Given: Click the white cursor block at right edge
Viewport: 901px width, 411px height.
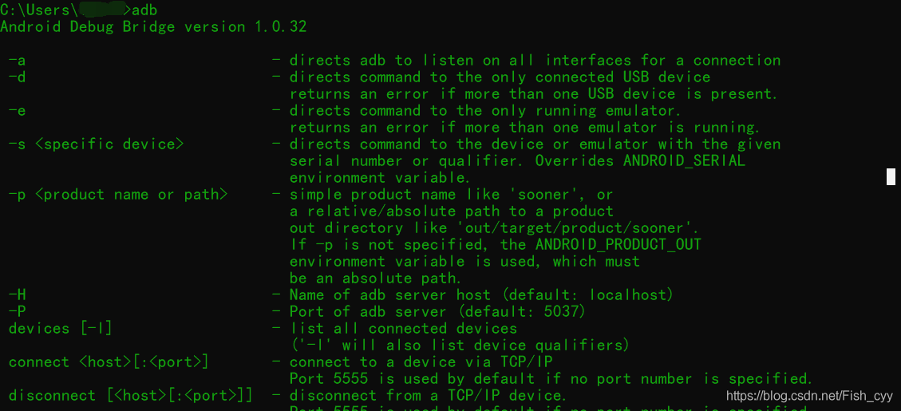Looking at the screenshot, I should pyautogui.click(x=891, y=177).
